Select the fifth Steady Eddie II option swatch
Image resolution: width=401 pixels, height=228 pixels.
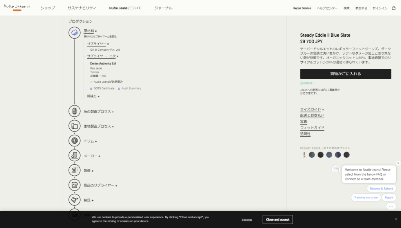coord(338,155)
